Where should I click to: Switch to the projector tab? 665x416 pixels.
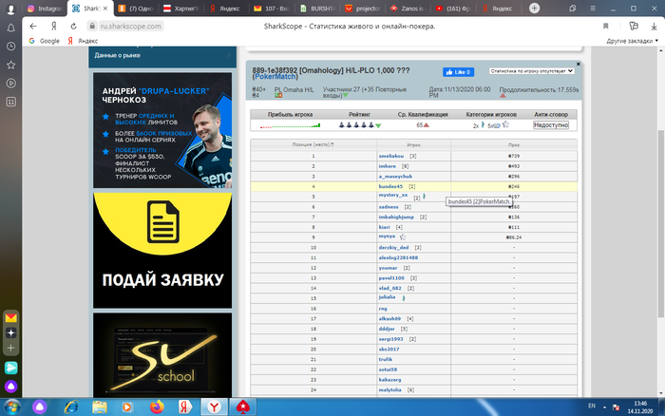pyautogui.click(x=363, y=9)
